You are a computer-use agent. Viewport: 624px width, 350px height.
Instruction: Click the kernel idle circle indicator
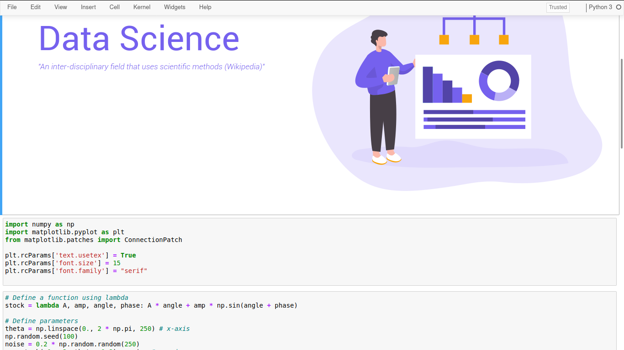pyautogui.click(x=619, y=7)
